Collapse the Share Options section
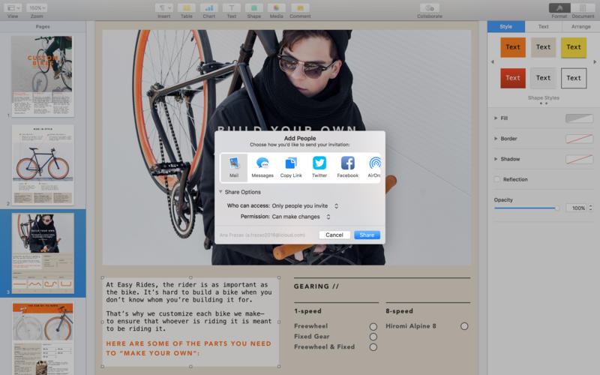Screen dimensions: 600x375 (x=220, y=192)
